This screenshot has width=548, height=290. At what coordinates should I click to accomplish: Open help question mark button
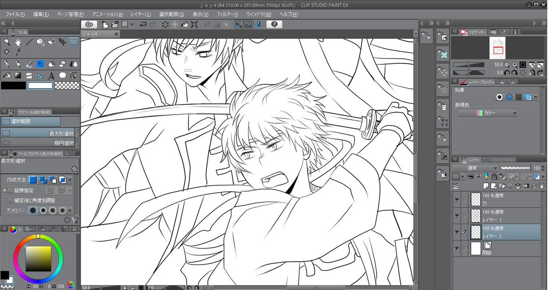point(274,24)
